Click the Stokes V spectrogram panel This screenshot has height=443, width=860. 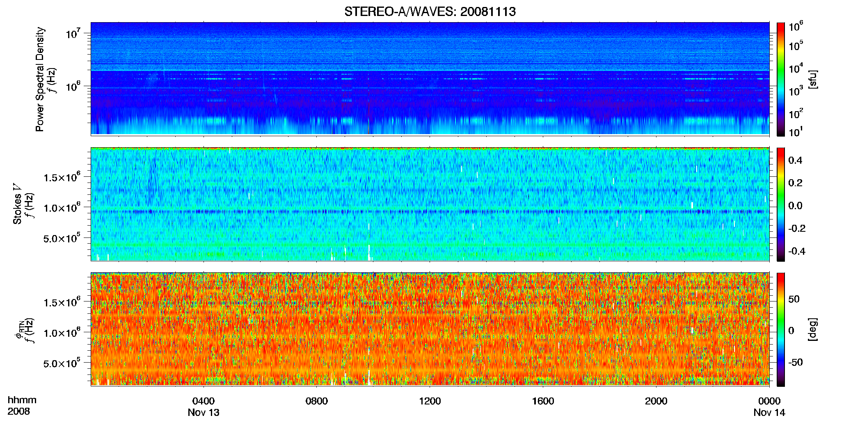point(430,204)
